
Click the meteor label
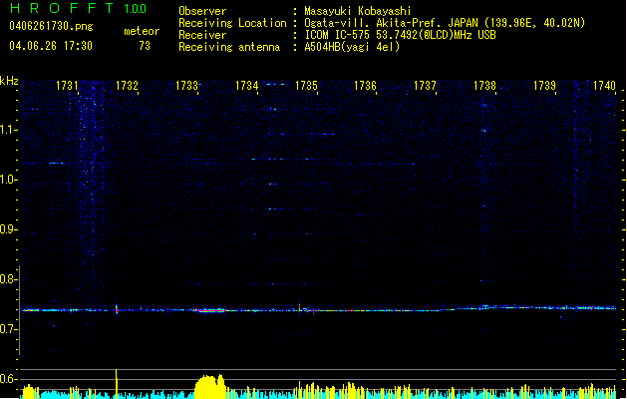142,31
